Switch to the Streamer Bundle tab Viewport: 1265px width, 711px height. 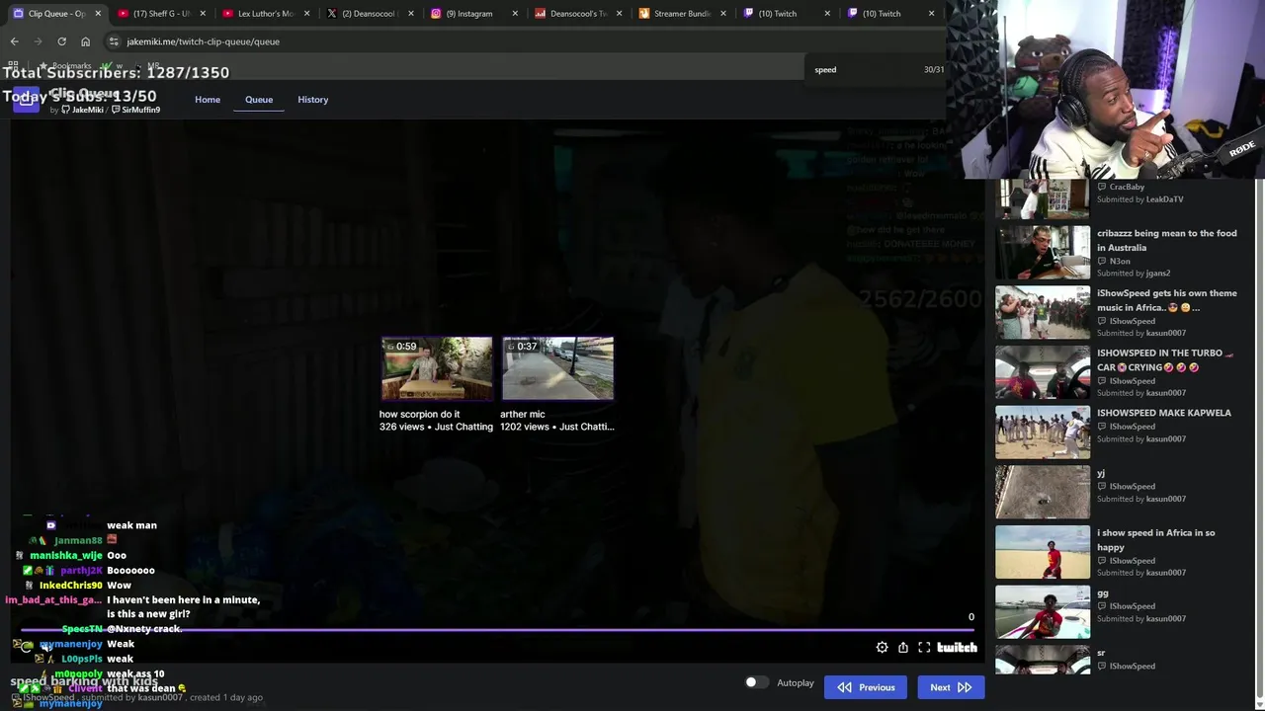click(x=682, y=14)
